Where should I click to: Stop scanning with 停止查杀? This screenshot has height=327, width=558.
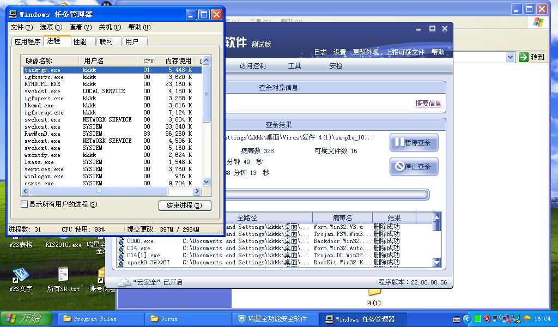[414, 167]
